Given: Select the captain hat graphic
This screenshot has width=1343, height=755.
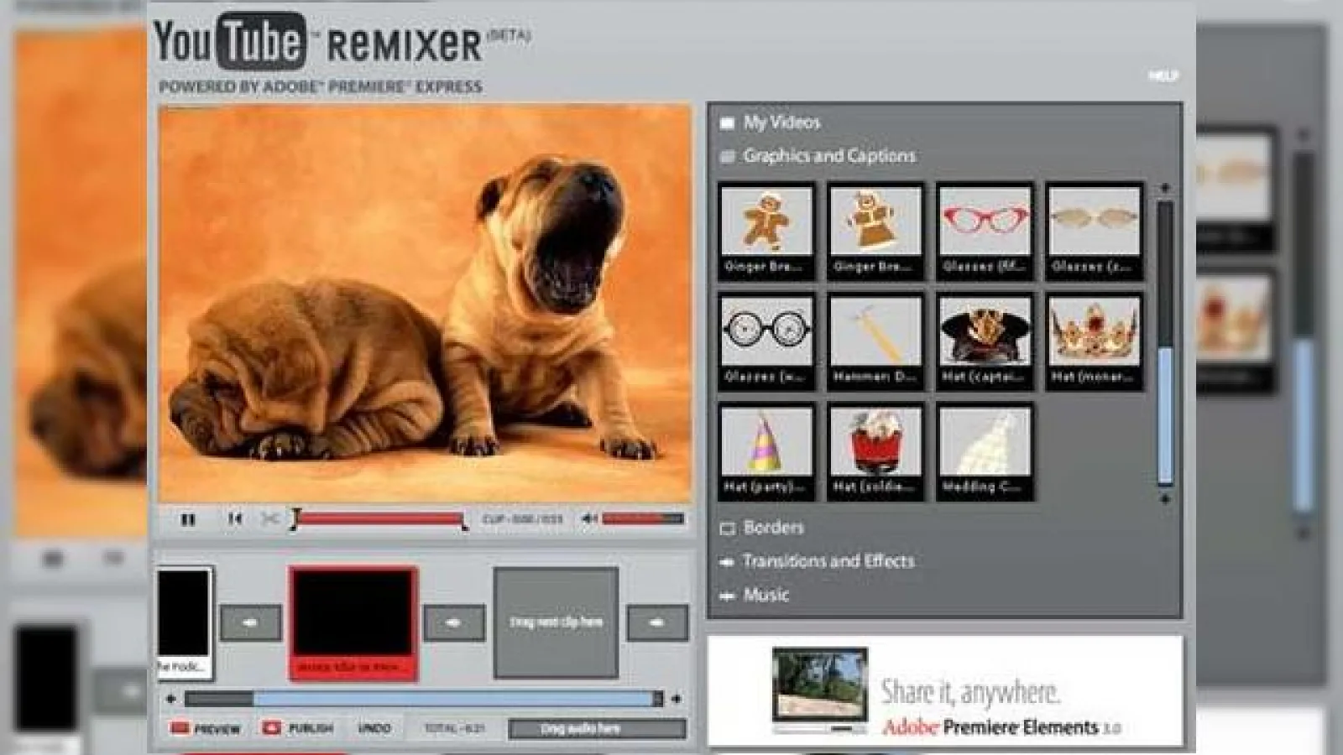Looking at the screenshot, I should click(x=985, y=341).
